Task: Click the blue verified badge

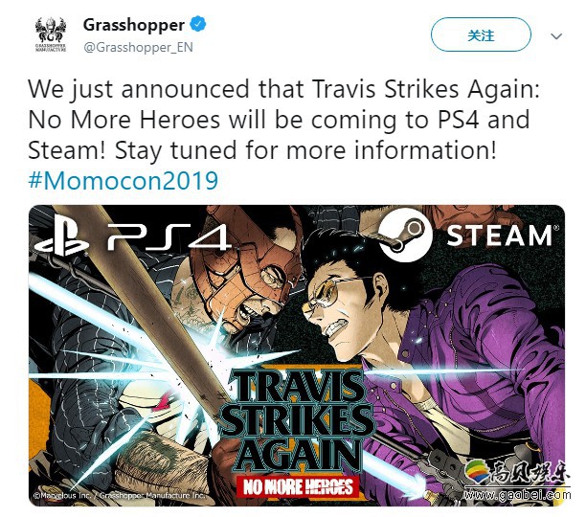Action: pos(198,24)
